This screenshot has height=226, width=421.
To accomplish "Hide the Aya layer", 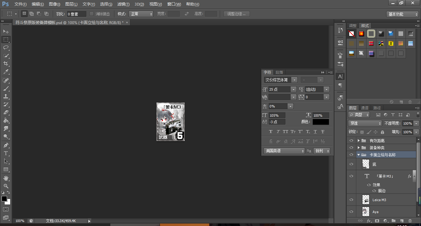I will point(351,212).
